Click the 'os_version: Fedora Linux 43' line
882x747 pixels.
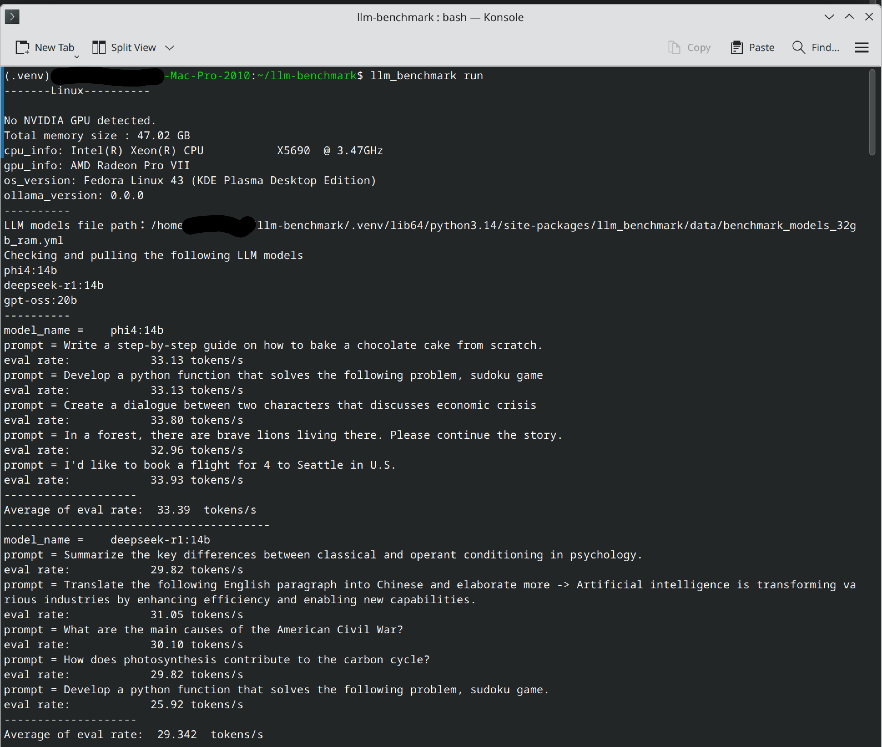coord(190,181)
